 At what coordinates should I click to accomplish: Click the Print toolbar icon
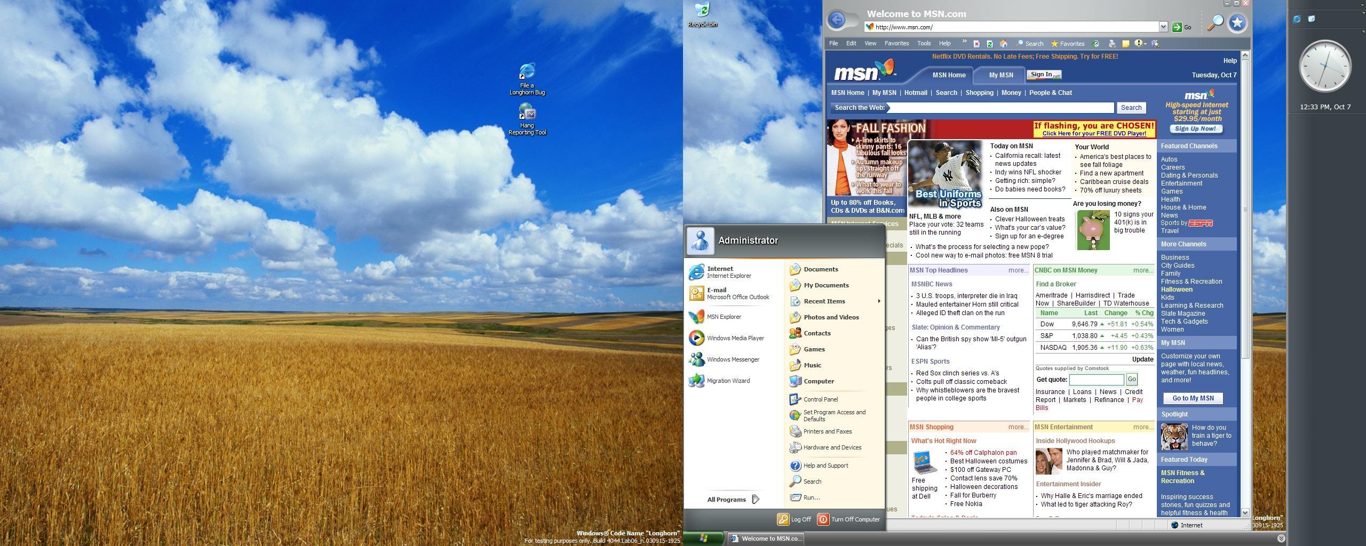(1112, 44)
